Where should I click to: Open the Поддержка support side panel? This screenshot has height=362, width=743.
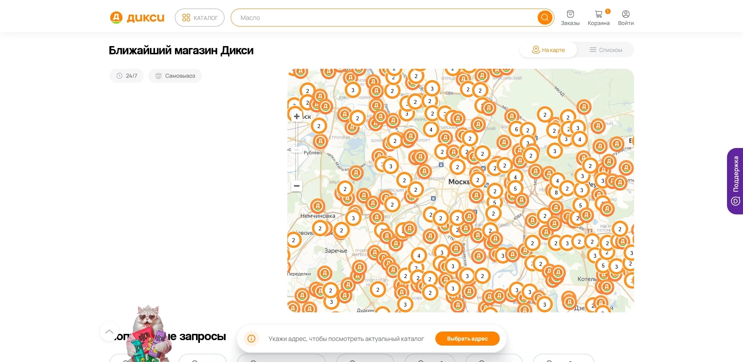point(735,181)
